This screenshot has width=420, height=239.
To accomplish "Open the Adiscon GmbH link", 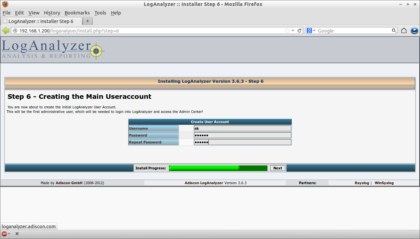I will [69, 183].
